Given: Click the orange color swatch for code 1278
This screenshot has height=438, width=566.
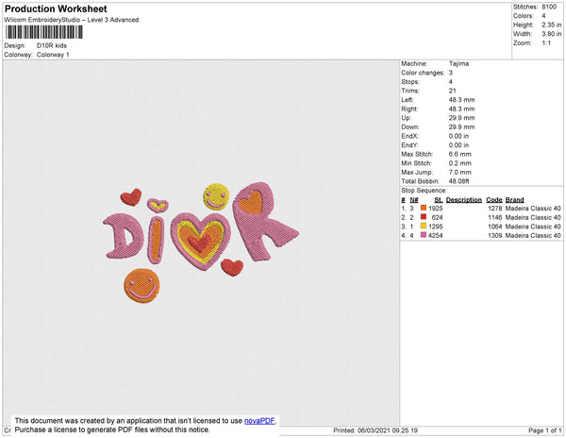Looking at the screenshot, I should pyautogui.click(x=424, y=208).
